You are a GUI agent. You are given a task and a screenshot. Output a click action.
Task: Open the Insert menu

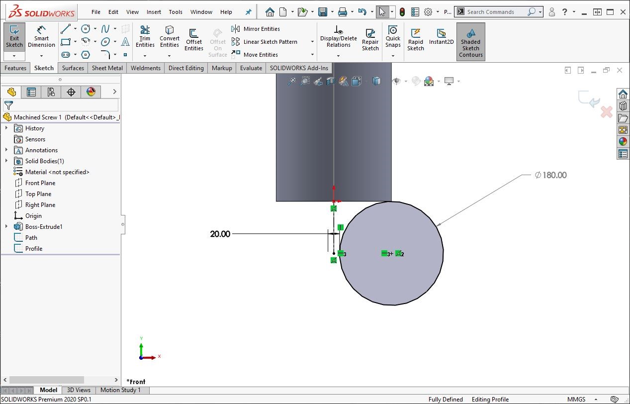click(x=154, y=12)
